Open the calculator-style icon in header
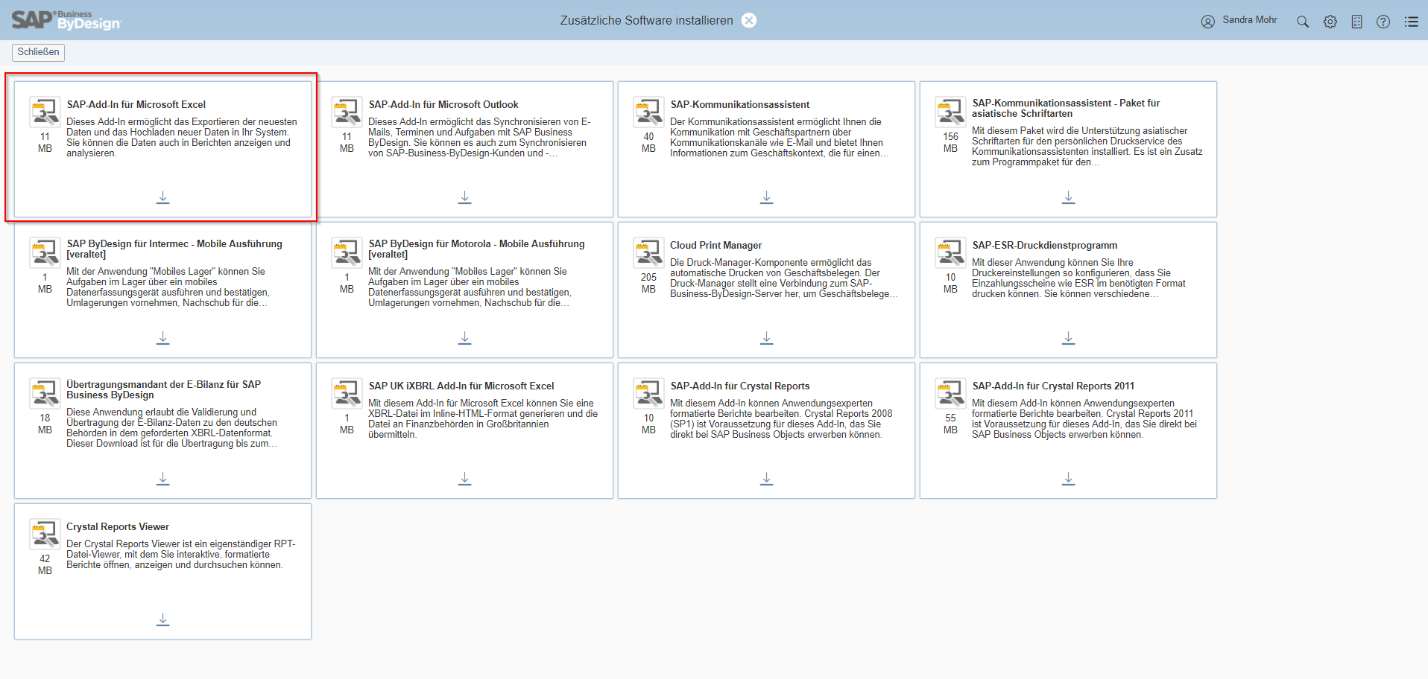 click(1357, 22)
